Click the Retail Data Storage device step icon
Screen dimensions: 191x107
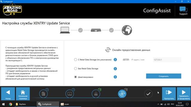96,30
